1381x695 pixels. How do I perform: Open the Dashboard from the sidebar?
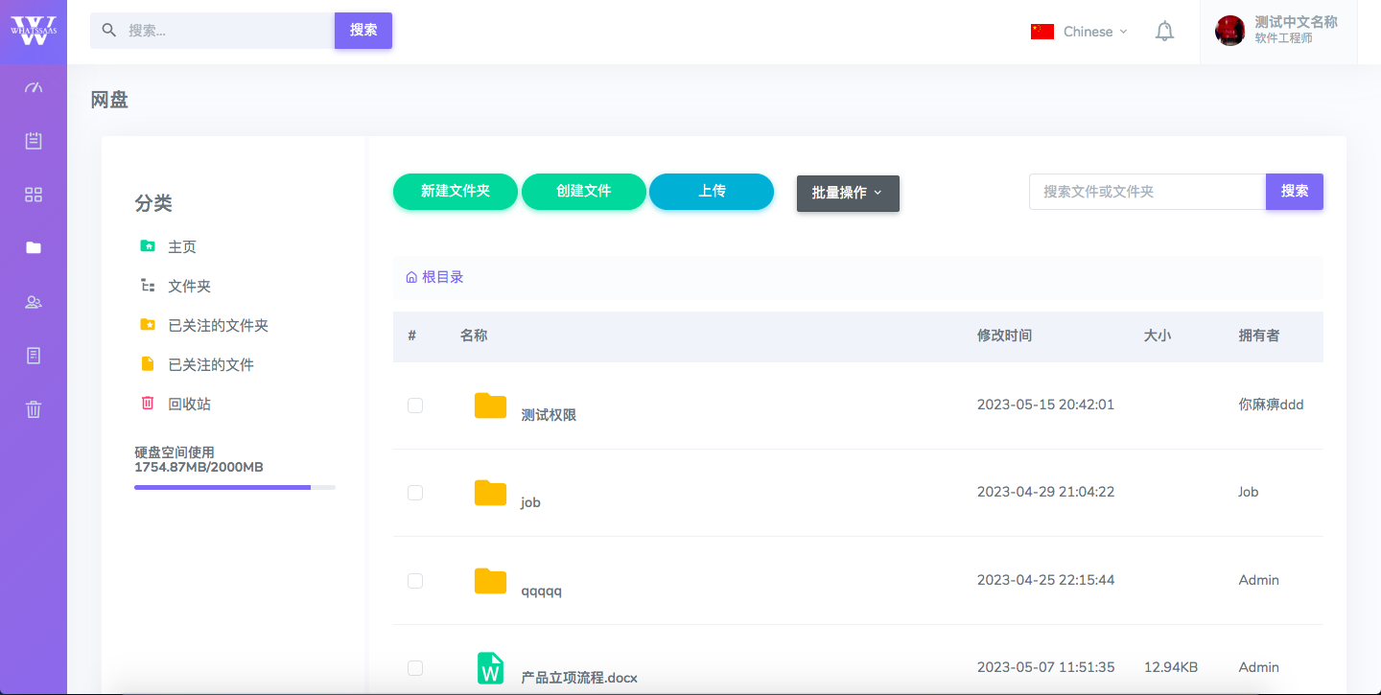point(34,87)
